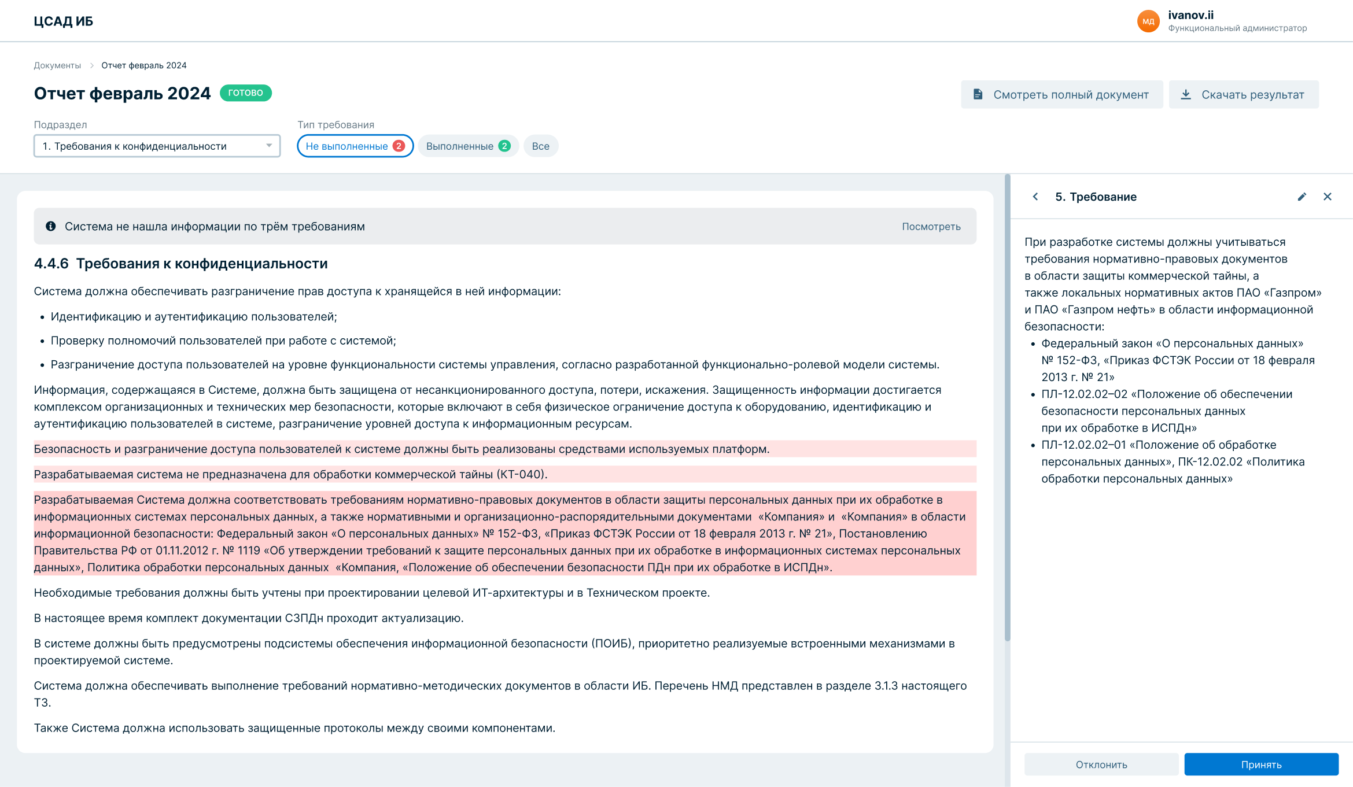Click the download arrow icon

pyautogui.click(x=1186, y=94)
